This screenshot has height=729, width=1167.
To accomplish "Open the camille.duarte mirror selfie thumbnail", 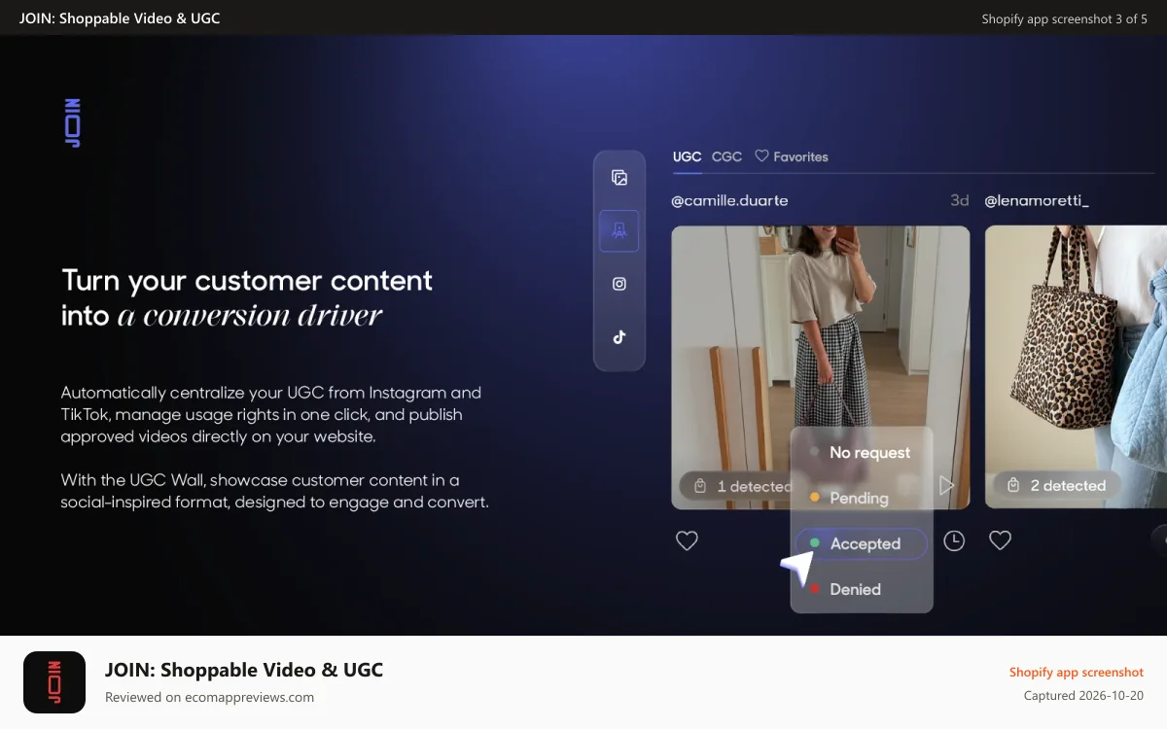I will pos(821,367).
